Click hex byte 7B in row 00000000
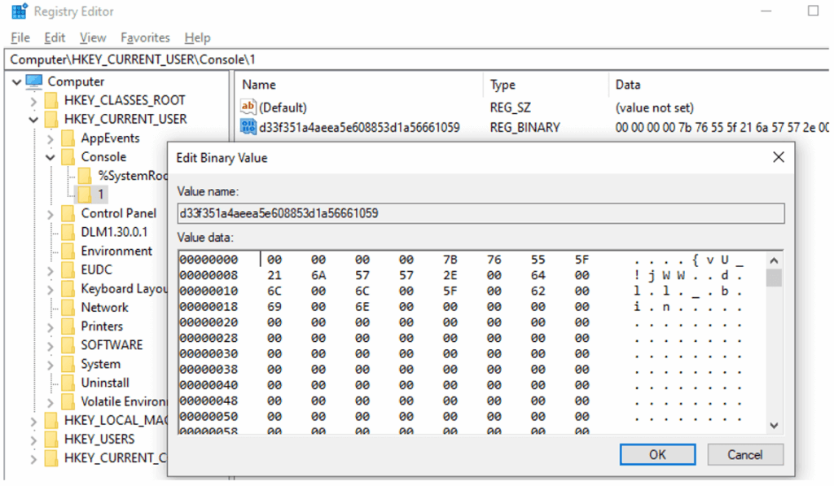 (x=450, y=260)
